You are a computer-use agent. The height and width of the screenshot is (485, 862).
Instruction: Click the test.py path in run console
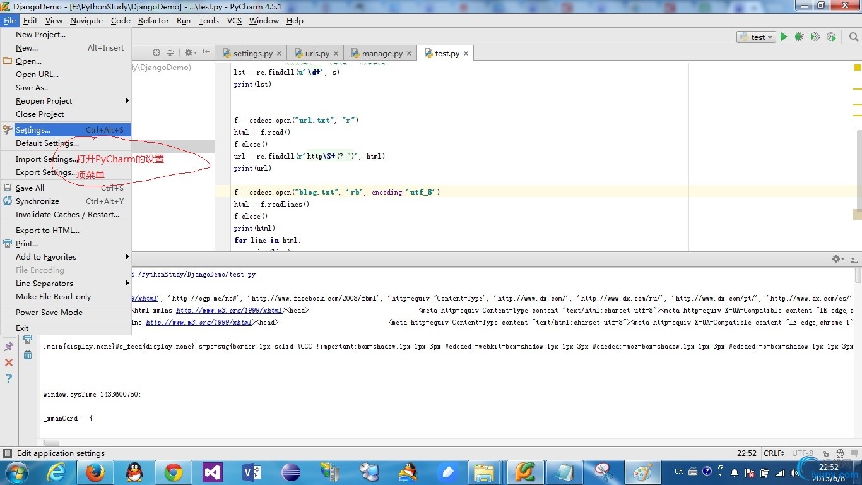pos(194,275)
